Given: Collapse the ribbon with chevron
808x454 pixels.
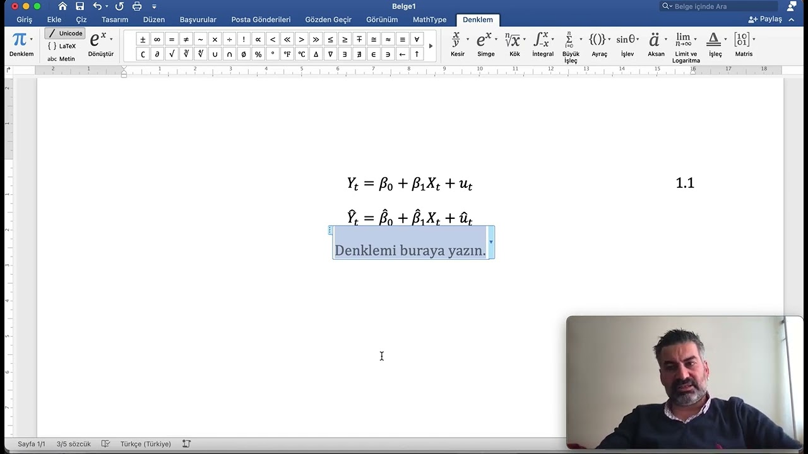Looking at the screenshot, I should tap(792, 20).
